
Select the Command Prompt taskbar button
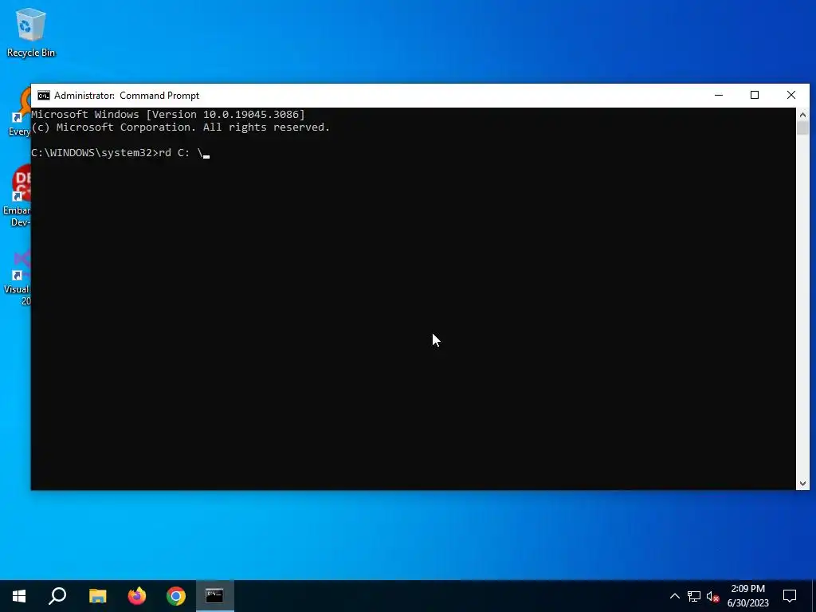(215, 596)
